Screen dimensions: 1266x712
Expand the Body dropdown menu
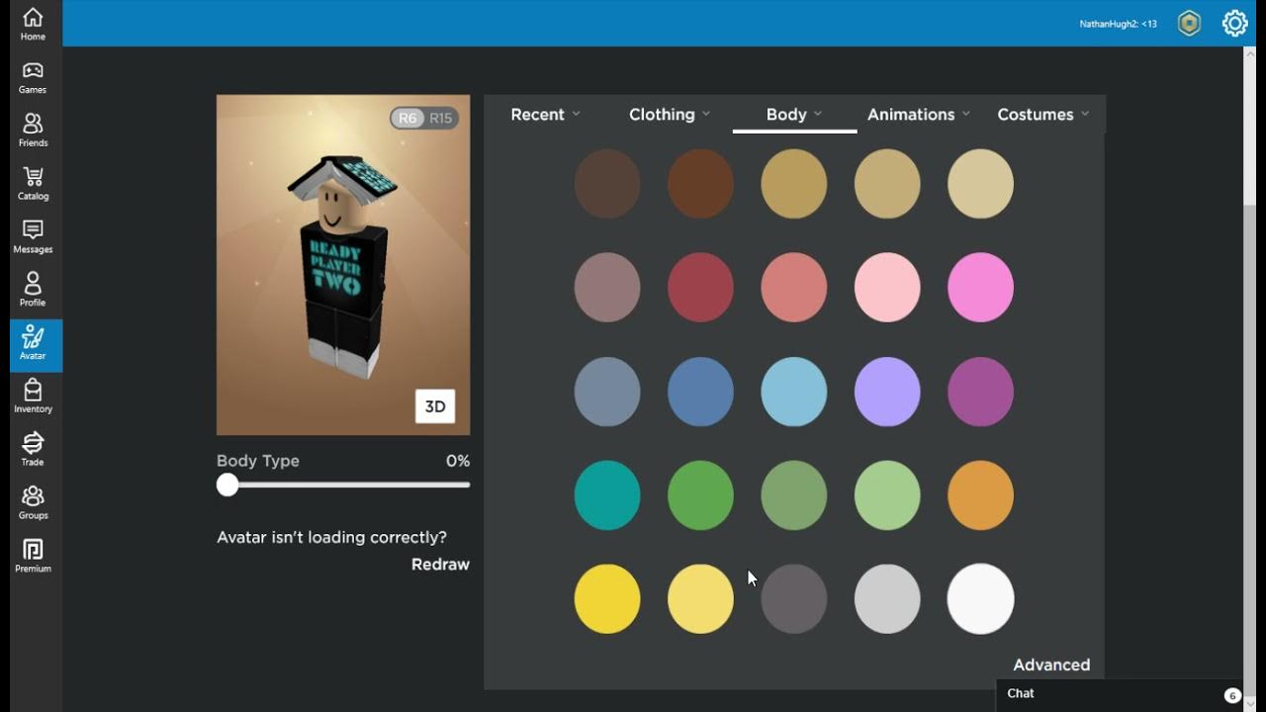(794, 115)
